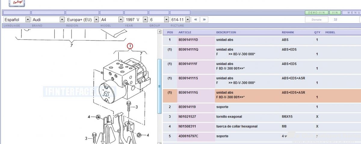Viewport: 361px width, 144px height.
Task: Click 'tornillo exagonal' description
Action: pos(229,116)
